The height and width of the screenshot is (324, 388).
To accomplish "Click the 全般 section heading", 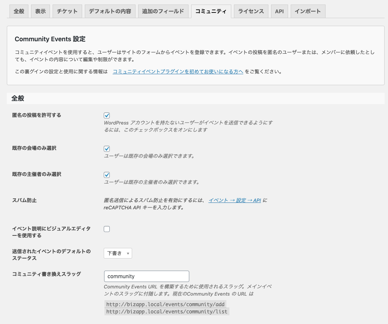I will tap(18, 98).
